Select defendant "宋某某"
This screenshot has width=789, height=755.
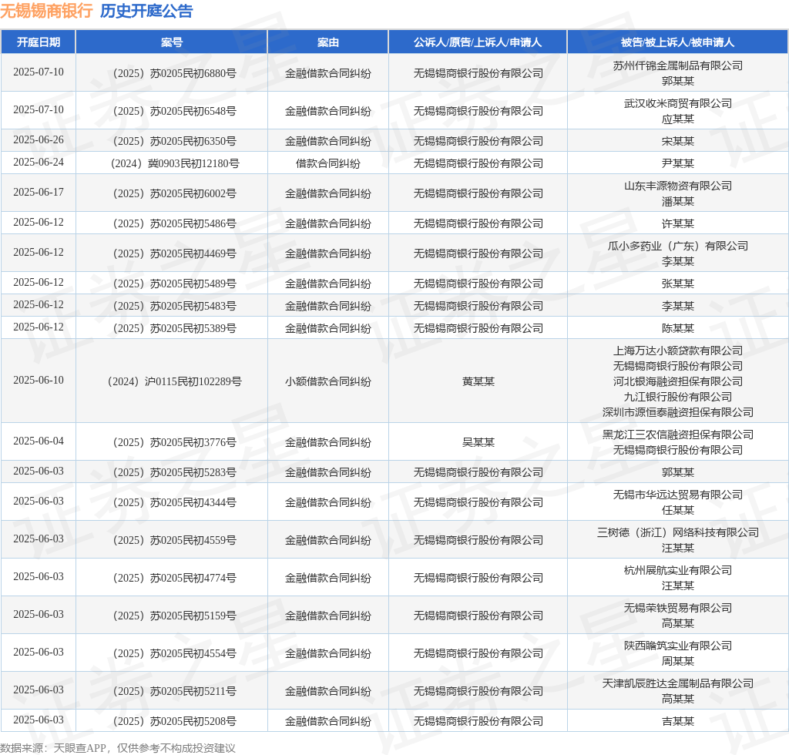coord(678,141)
